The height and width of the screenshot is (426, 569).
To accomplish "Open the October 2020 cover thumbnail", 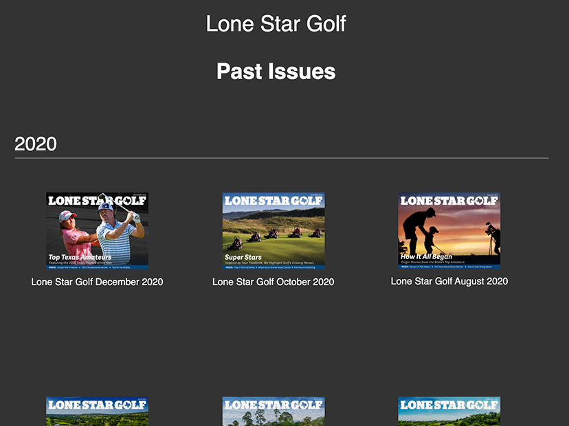I will pyautogui.click(x=274, y=231).
